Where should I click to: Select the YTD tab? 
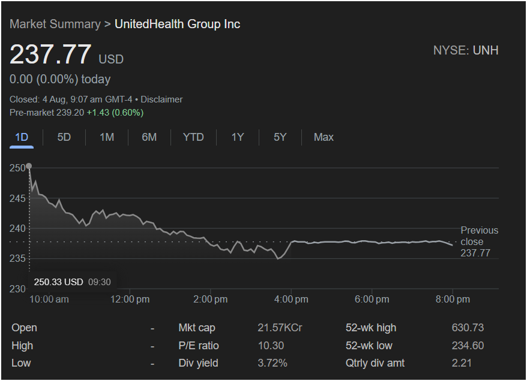point(193,137)
